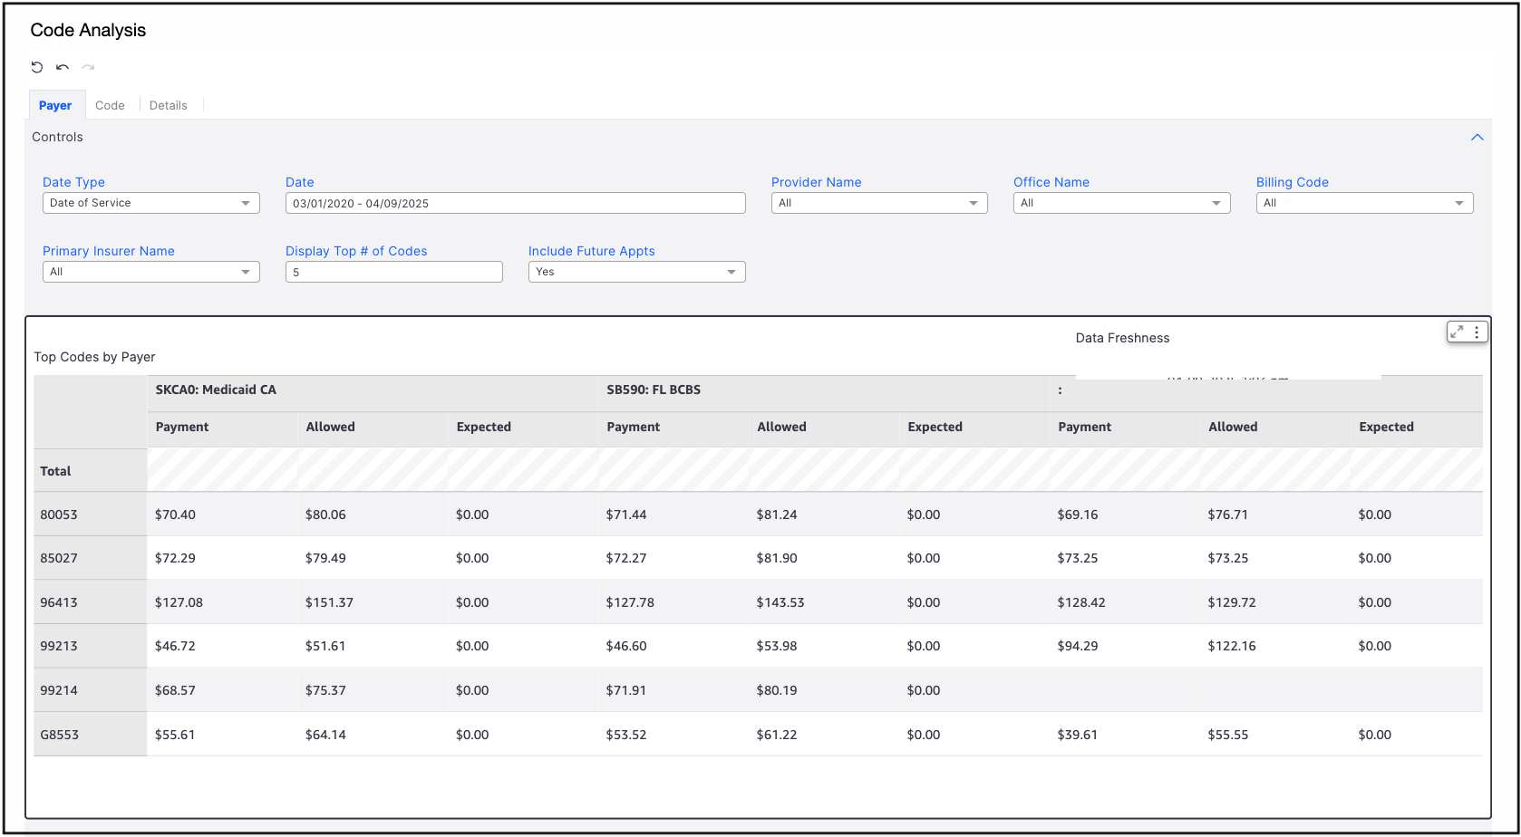Open the three-dot menu on table visual
The width and height of the screenshot is (1521, 837).
[1477, 332]
